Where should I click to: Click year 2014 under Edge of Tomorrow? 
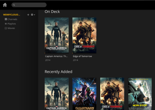[x=75, y=60]
